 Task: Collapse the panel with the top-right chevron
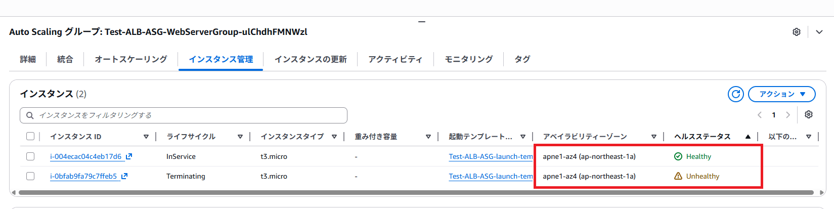point(819,32)
